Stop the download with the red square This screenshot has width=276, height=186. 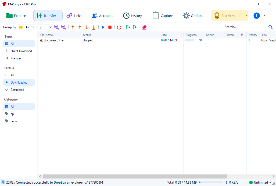tap(110, 27)
